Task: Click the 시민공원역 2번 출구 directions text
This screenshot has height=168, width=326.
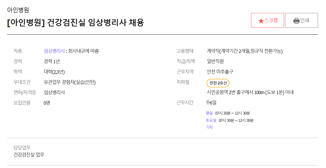Action: coord(250,93)
